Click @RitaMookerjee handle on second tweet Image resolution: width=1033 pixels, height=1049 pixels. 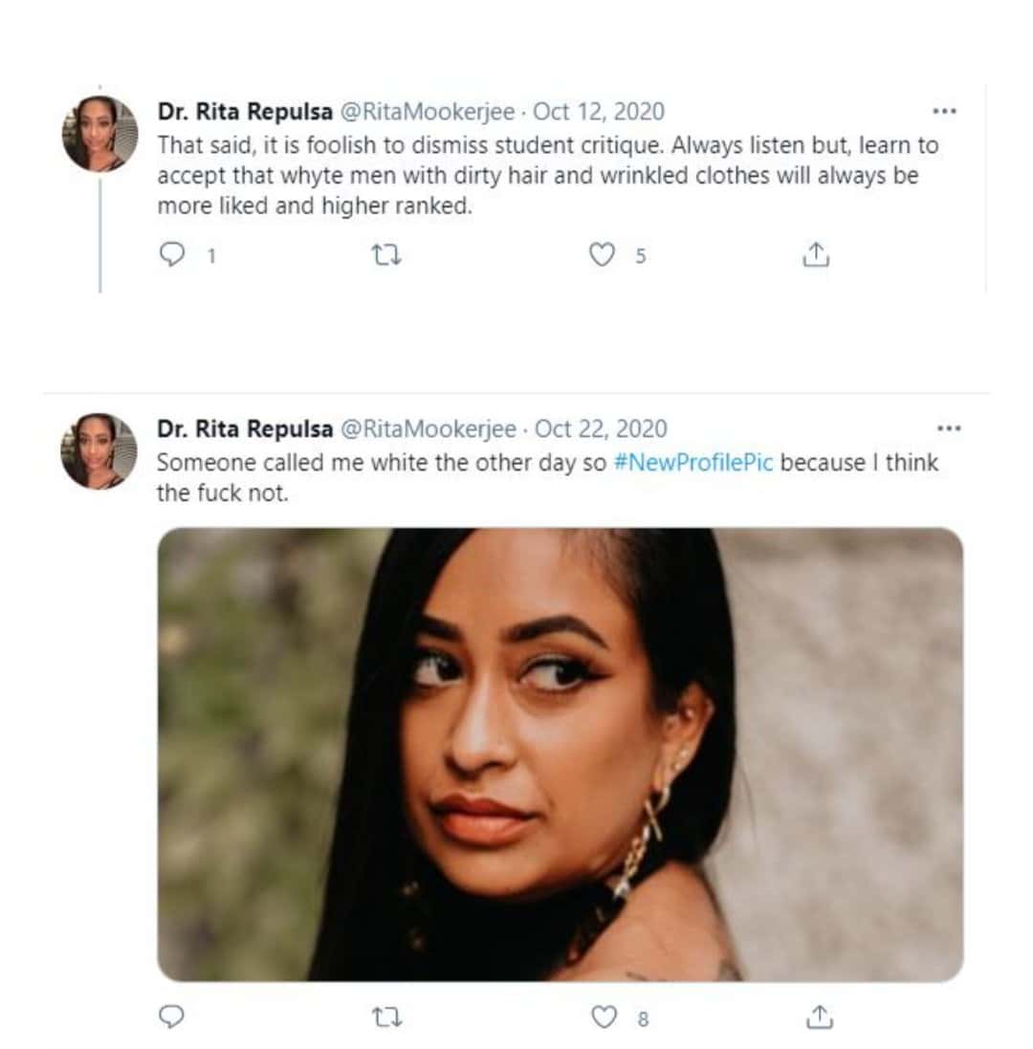[x=428, y=429]
